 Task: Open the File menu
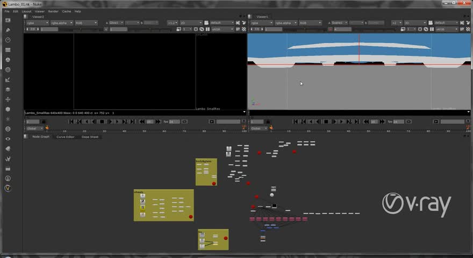7,11
